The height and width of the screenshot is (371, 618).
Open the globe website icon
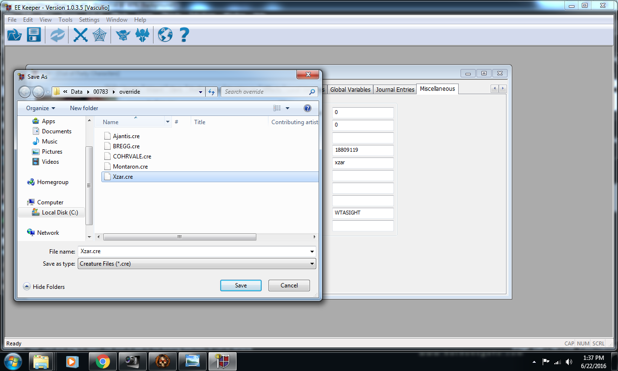pyautogui.click(x=165, y=34)
